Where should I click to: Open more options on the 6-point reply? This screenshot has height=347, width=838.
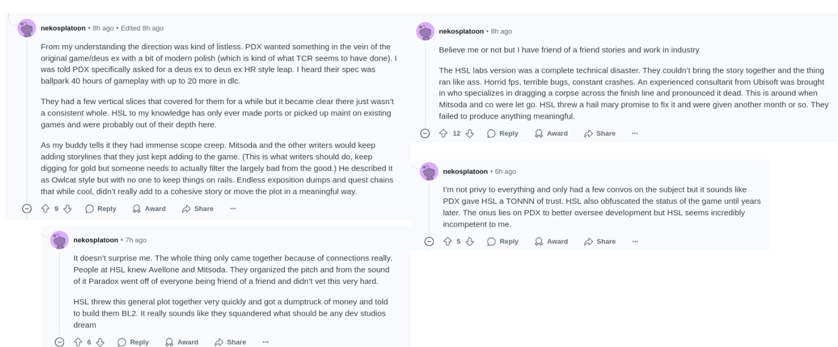tap(266, 342)
